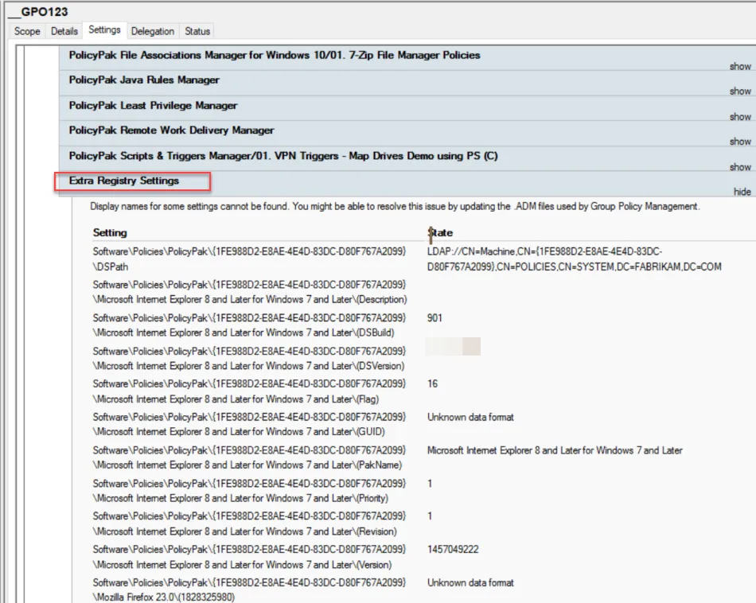Show the PolicyPak Remote Work Delivery Manager section
The width and height of the screenshot is (756, 603).
(739, 142)
